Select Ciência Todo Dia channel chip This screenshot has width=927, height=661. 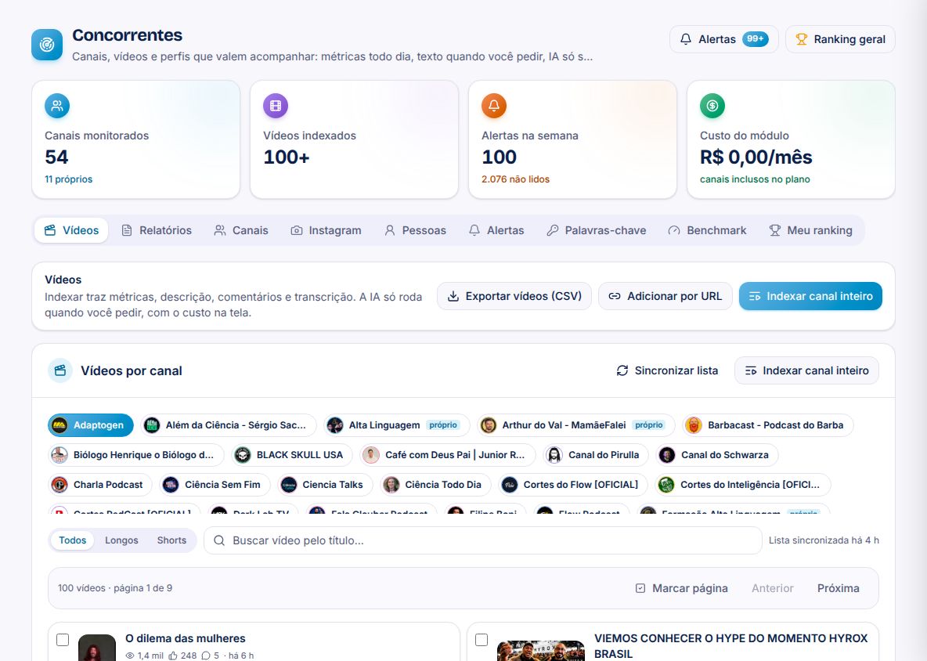[x=435, y=485]
